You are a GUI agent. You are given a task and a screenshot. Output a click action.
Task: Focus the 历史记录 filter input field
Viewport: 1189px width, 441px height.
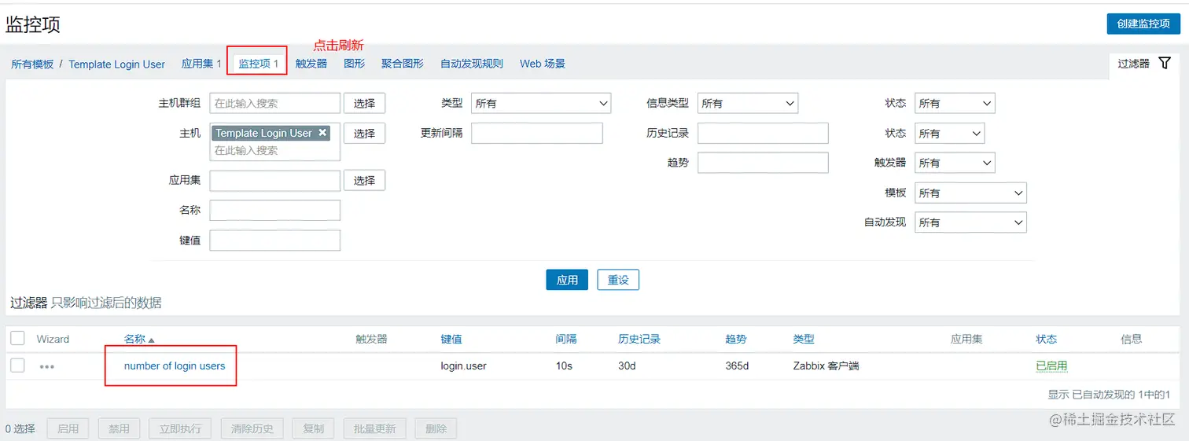coord(763,133)
